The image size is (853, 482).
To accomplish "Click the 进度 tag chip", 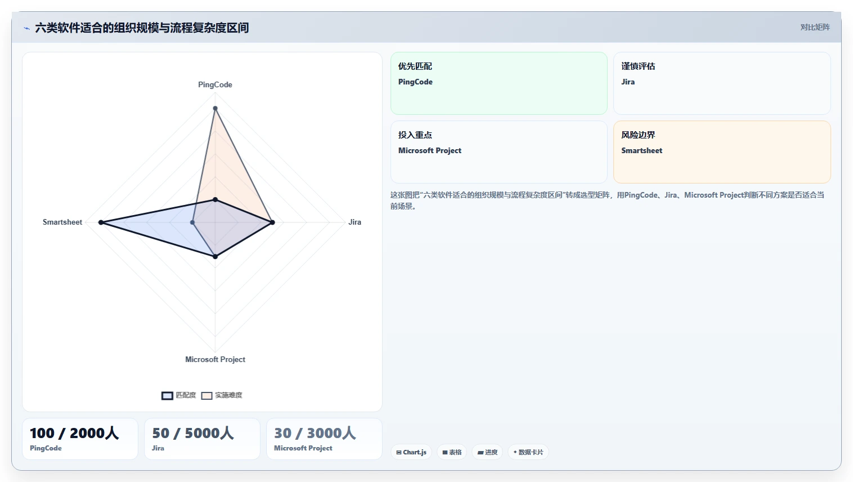I will [487, 452].
